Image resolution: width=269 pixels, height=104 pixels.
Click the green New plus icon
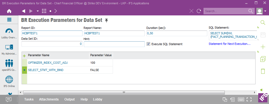pyautogui.click(x=263, y=47)
